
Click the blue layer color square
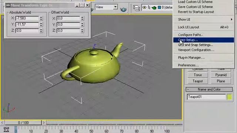point(159,7)
